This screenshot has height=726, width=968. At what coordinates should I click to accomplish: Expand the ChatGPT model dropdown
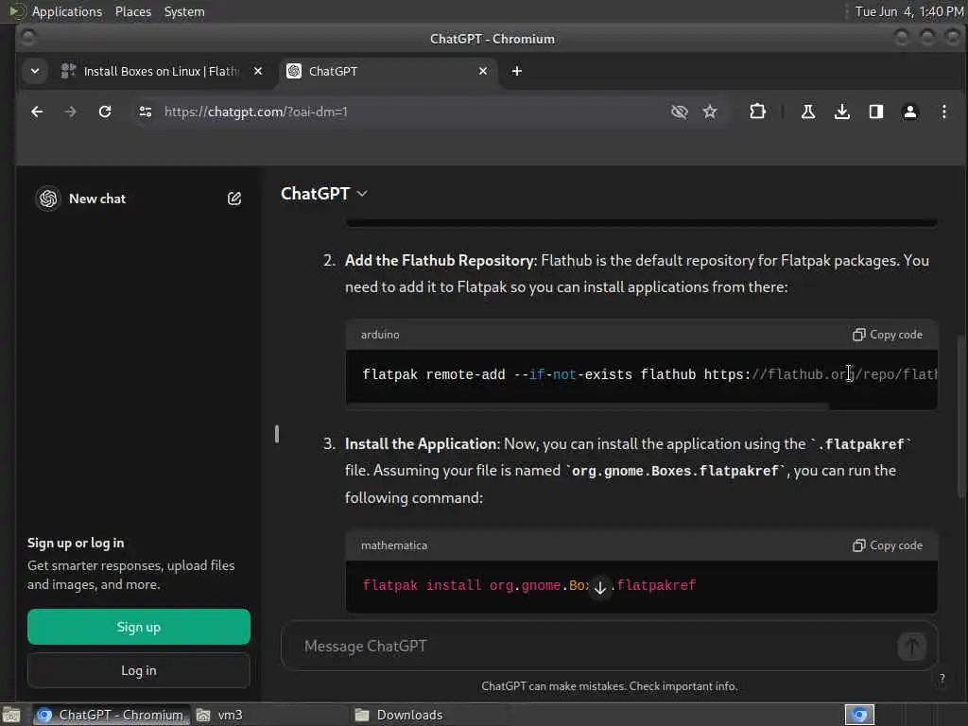pos(324,194)
